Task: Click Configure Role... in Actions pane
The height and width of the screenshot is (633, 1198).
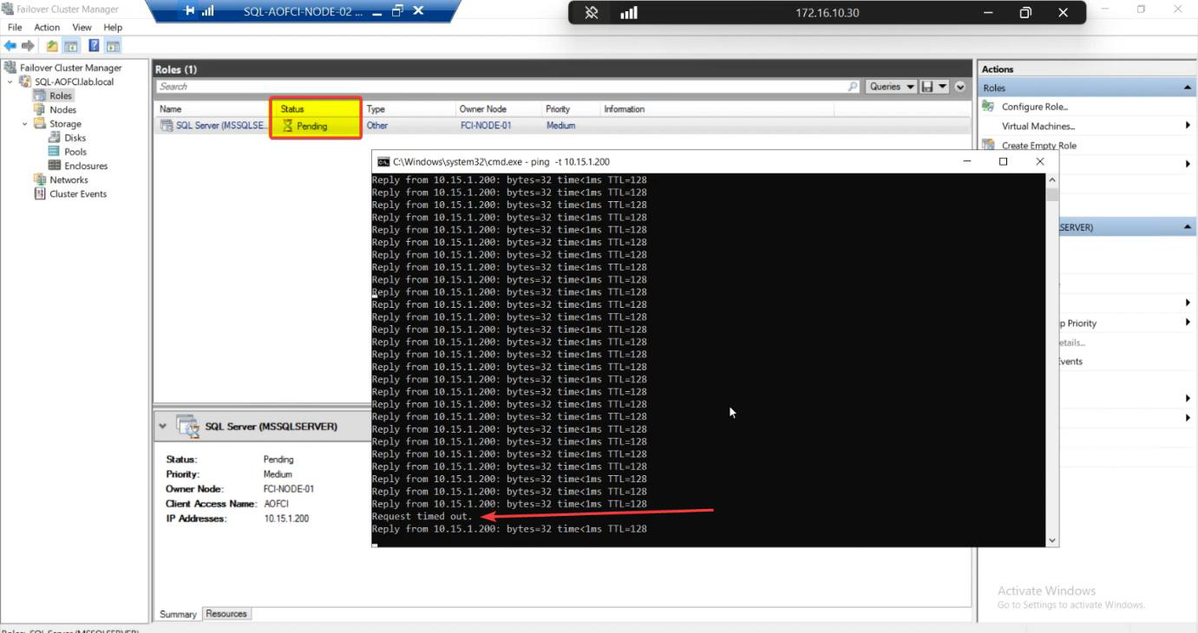Action: pos(1034,107)
